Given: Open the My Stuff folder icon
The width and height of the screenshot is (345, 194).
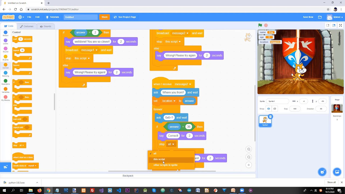Looking at the screenshot, I should pyautogui.click(x=320, y=17).
